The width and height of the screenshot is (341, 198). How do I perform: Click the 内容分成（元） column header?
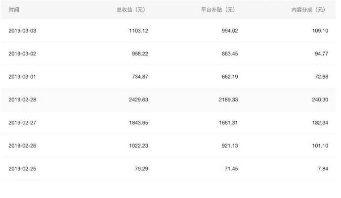[308, 10]
